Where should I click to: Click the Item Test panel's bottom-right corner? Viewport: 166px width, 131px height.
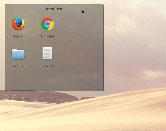pos(103,91)
